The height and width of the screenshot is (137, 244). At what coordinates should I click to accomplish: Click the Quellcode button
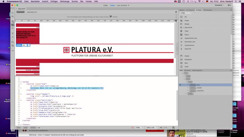21,12
